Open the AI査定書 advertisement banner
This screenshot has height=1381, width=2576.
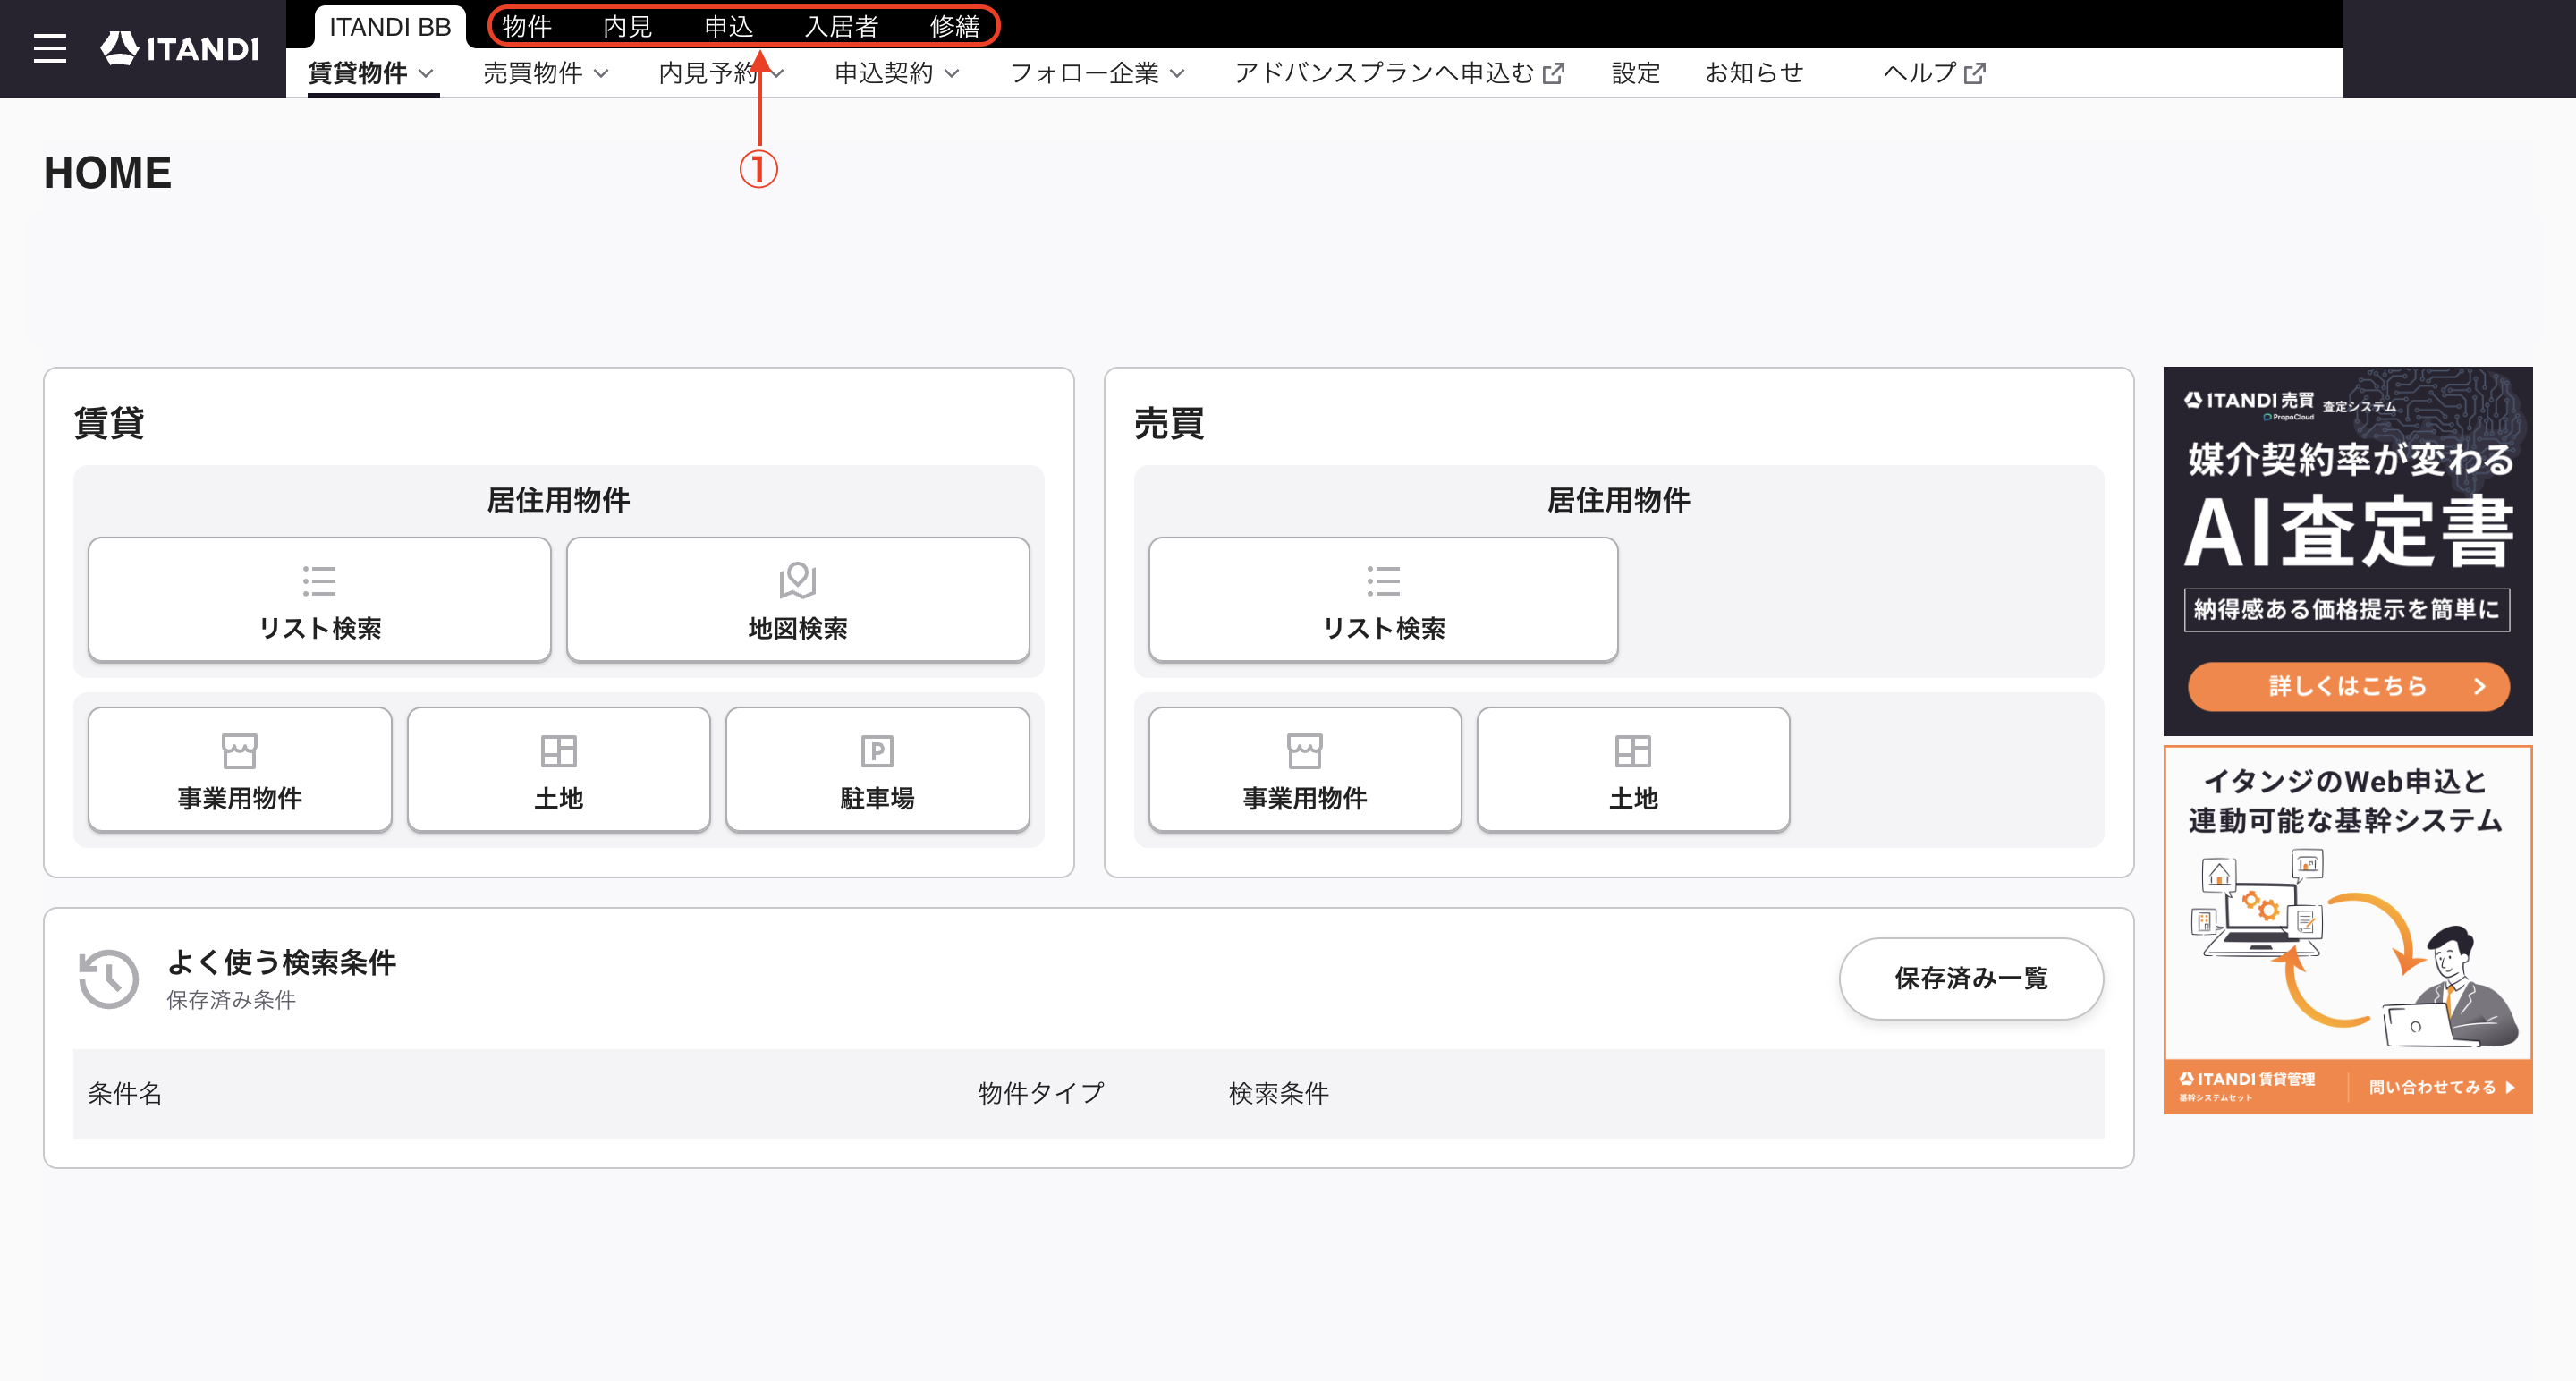tap(2348, 551)
